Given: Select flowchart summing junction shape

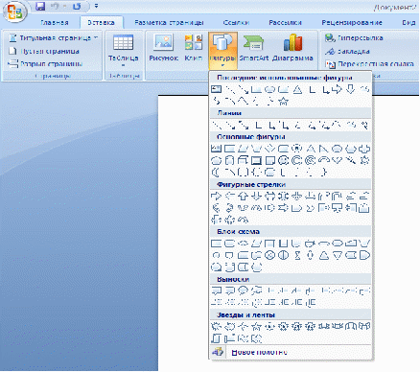Looking at the screenshot, I should point(270,255).
